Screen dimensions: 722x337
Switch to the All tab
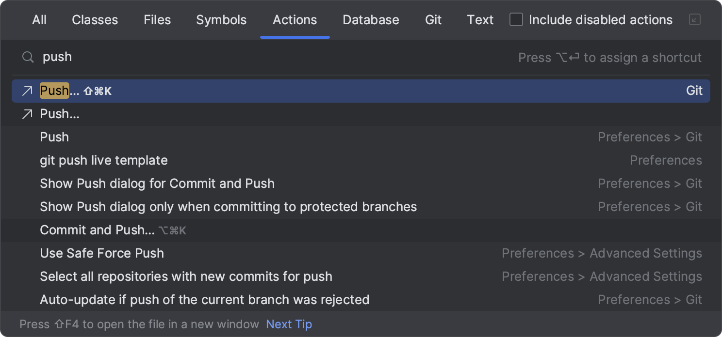(39, 20)
